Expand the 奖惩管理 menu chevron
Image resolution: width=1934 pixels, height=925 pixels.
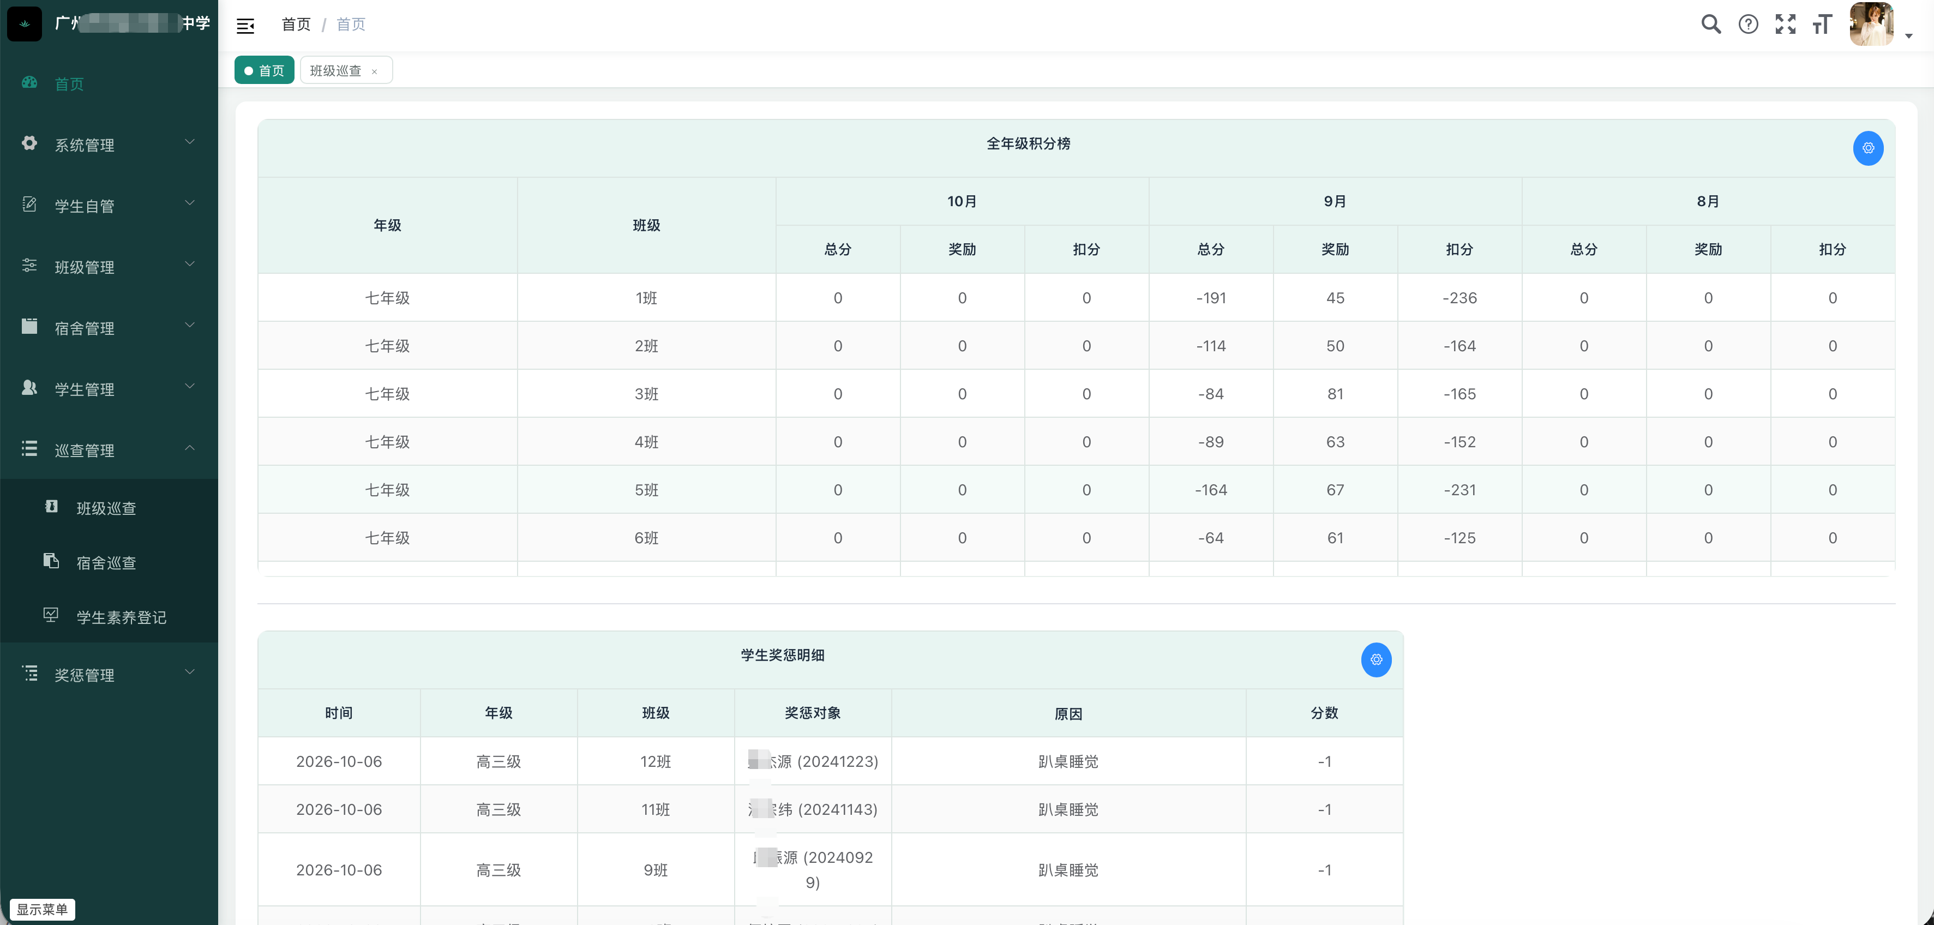[190, 672]
